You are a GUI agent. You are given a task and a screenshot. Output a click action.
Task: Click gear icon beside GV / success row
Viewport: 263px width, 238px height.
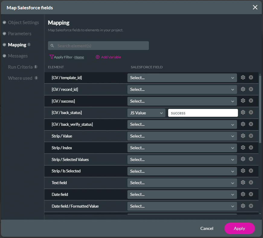pos(243,101)
